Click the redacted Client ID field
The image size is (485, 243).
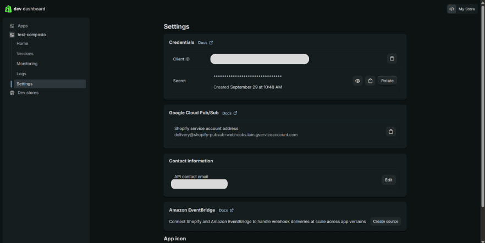point(260,59)
